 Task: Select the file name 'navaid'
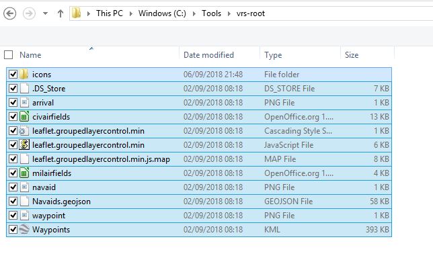[x=44, y=187]
